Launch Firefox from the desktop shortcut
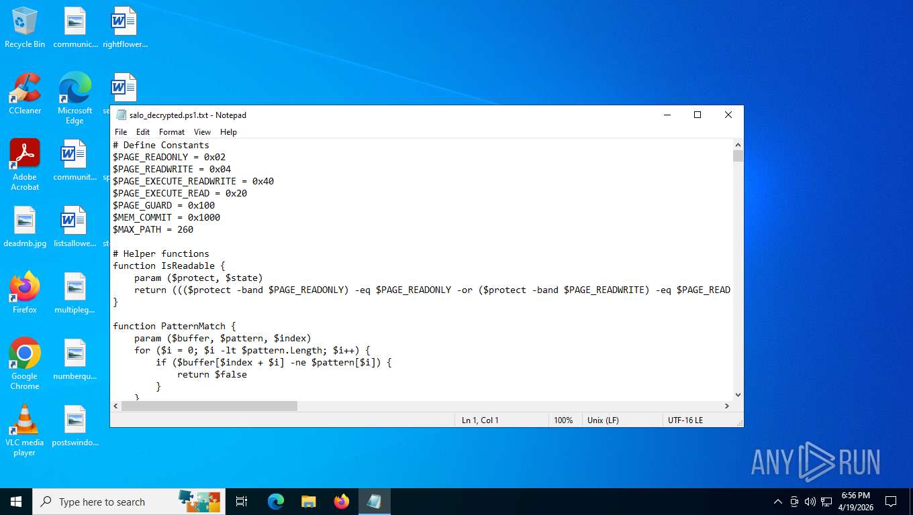 point(25,293)
